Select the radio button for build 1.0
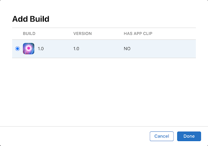The image size is (208, 146). pyautogui.click(x=17, y=49)
